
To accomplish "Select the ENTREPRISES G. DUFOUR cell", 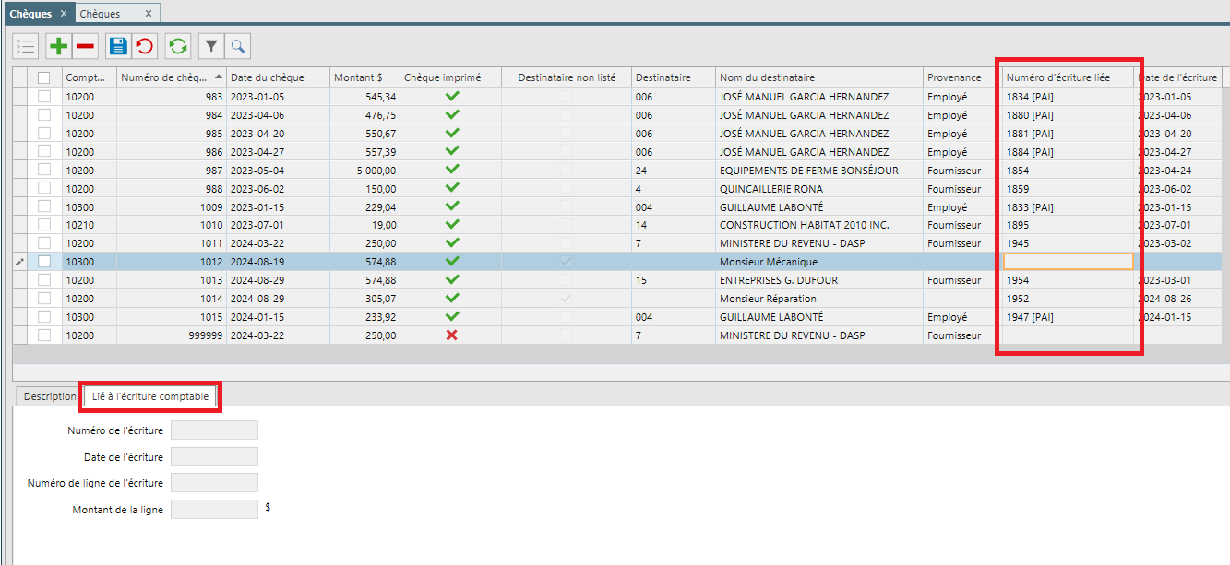I will pos(819,280).
